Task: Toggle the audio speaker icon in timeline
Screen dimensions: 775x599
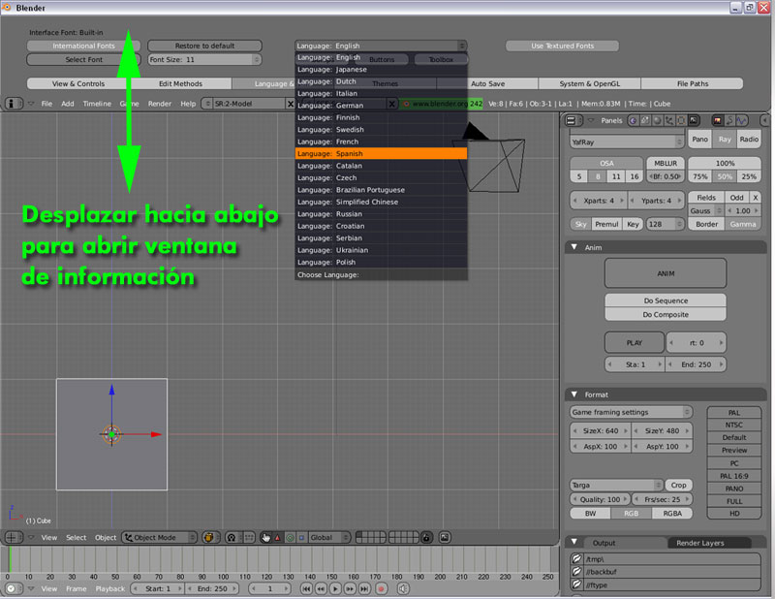Action: (403, 588)
